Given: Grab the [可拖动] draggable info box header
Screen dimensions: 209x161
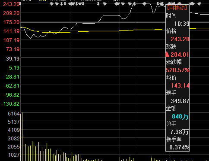Looking at the screenshot, I should [177, 8].
